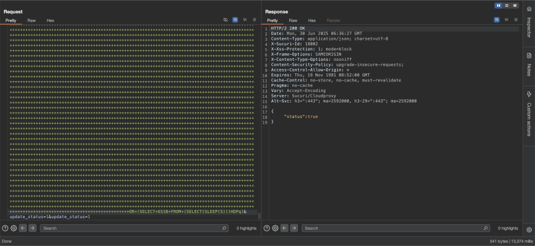Toggle show \n newlines in Response panel

click(506, 20)
